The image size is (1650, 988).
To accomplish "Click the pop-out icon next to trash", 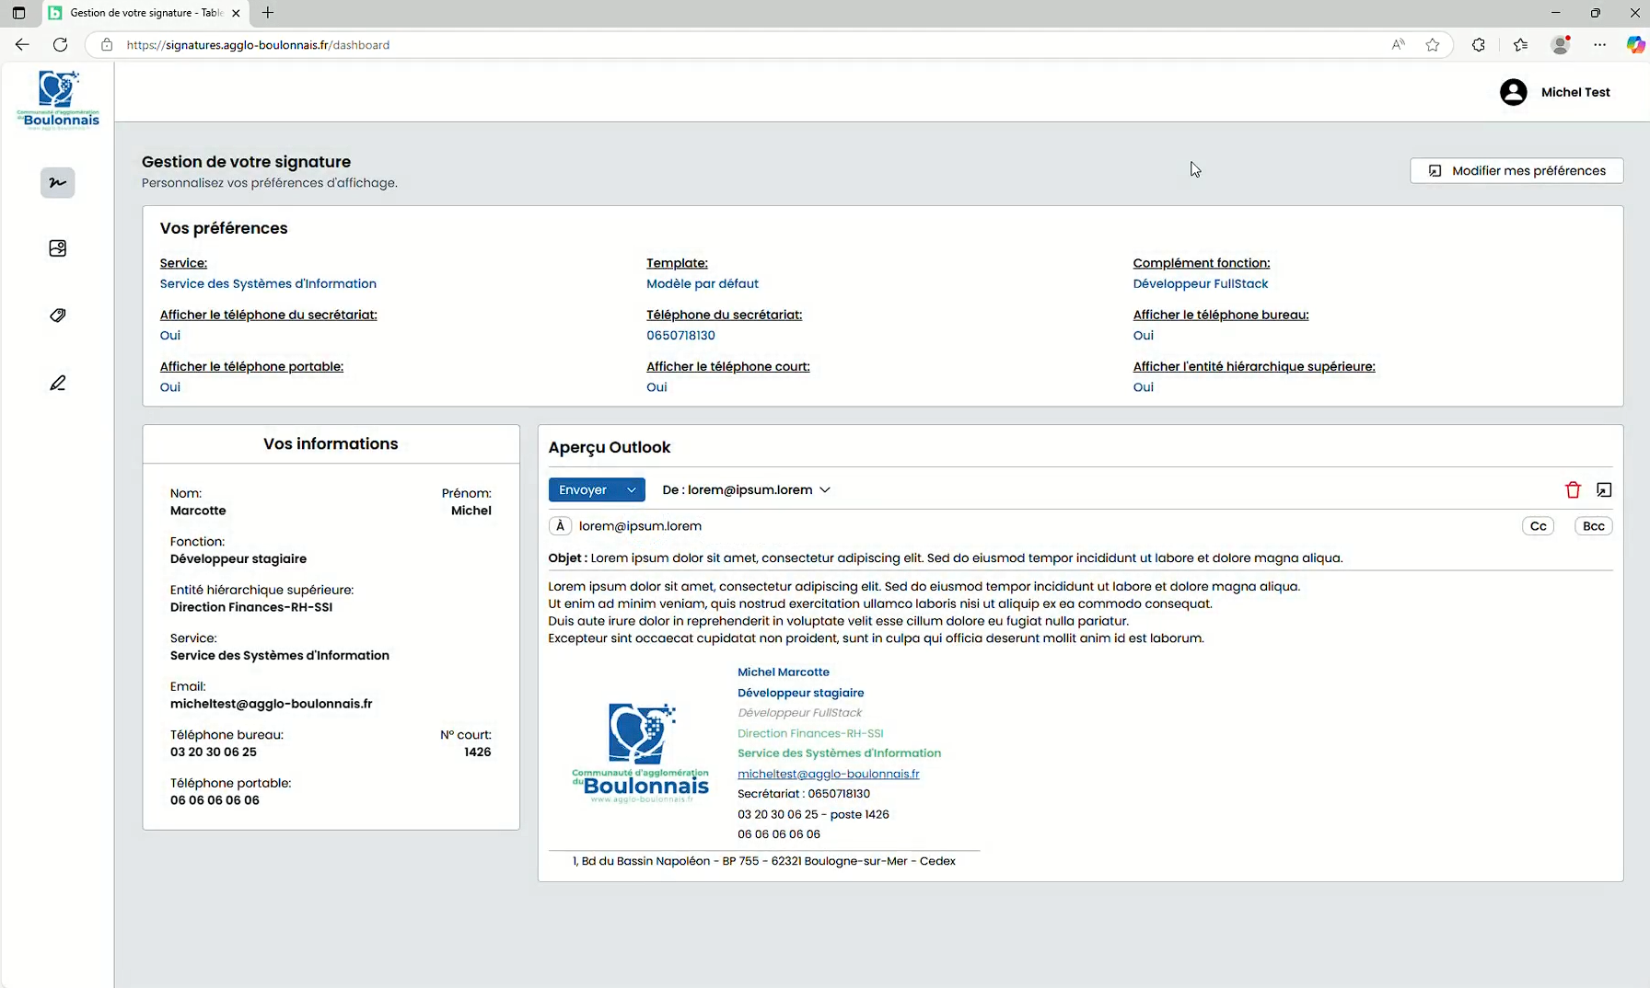I will pos(1604,490).
